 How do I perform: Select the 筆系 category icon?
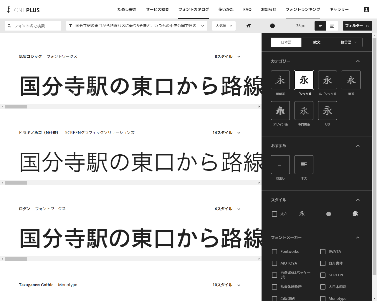tap(351, 80)
